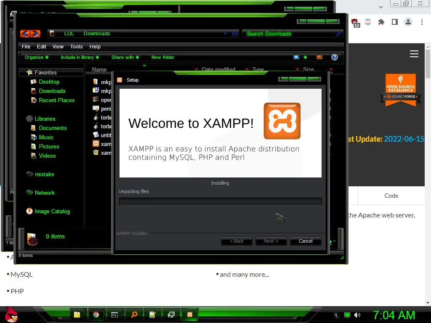Open Explorer help question mark icon
The height and width of the screenshot is (323, 431).
pyautogui.click(x=335, y=57)
